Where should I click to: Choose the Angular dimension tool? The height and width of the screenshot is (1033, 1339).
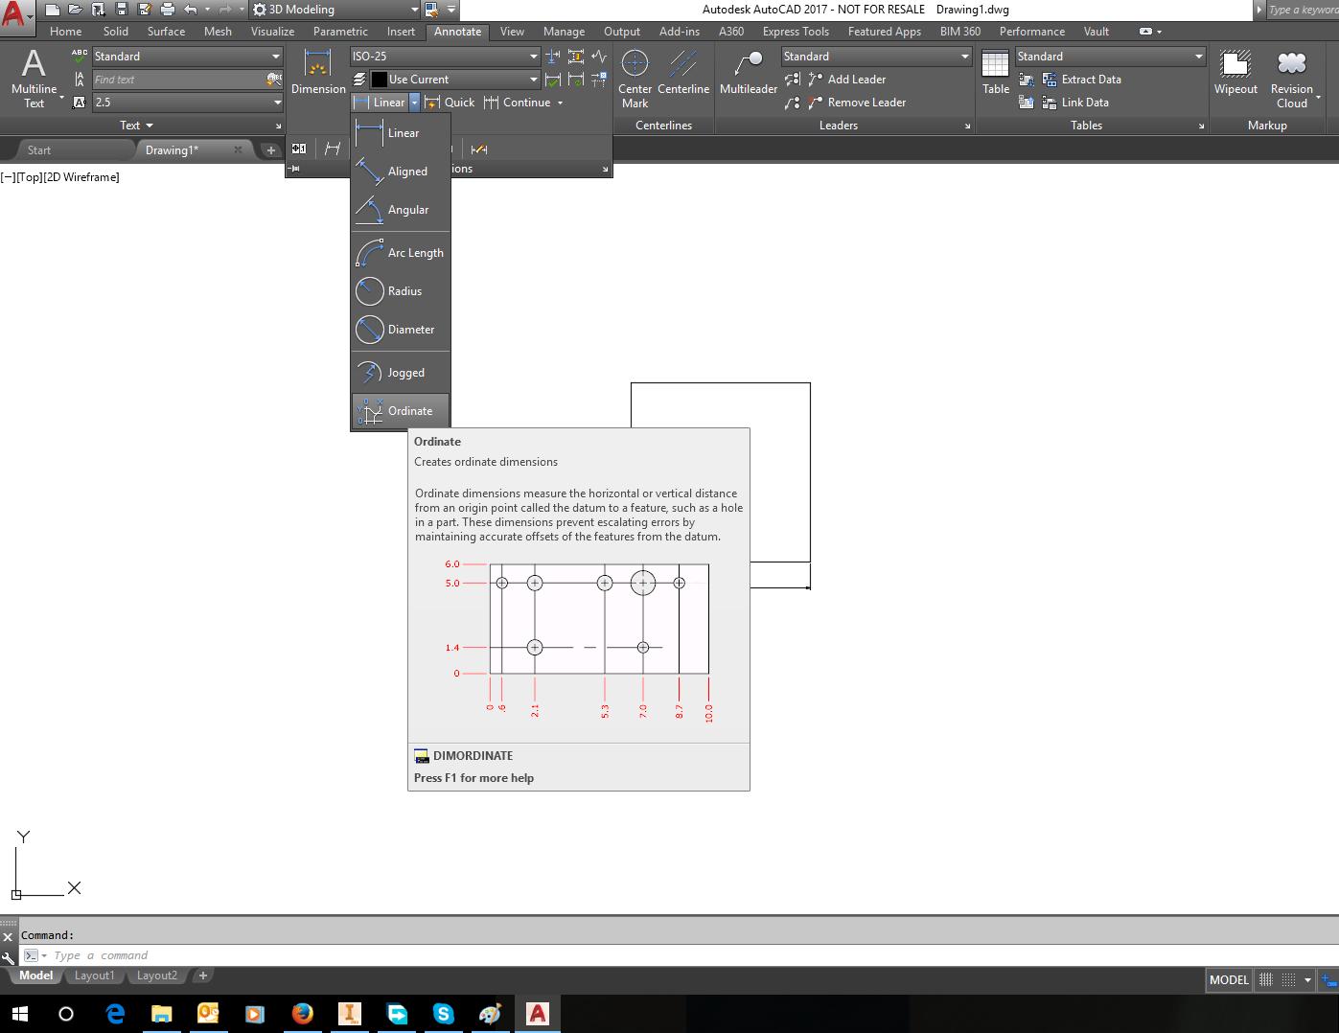[400, 210]
